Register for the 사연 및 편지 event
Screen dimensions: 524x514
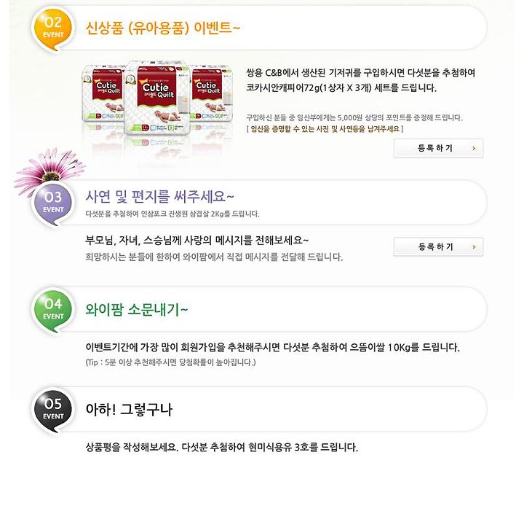coord(438,246)
